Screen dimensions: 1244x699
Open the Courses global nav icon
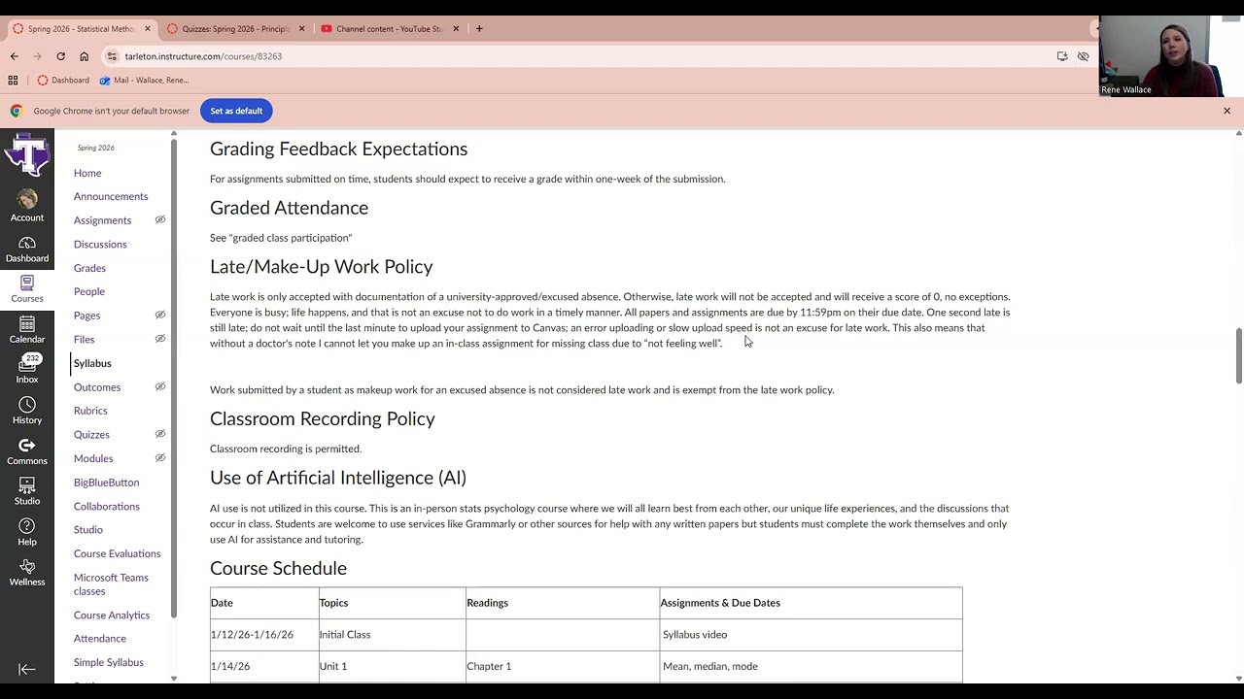point(27,288)
